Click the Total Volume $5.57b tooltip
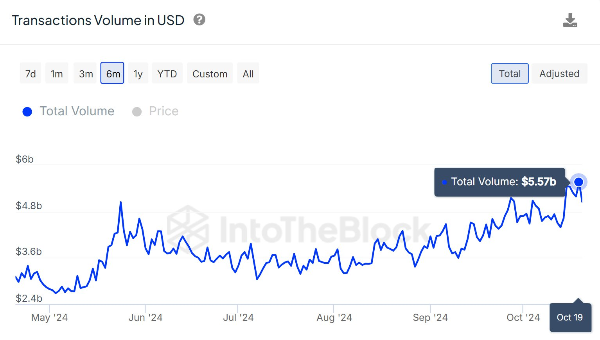The image size is (600, 340). pos(499,182)
